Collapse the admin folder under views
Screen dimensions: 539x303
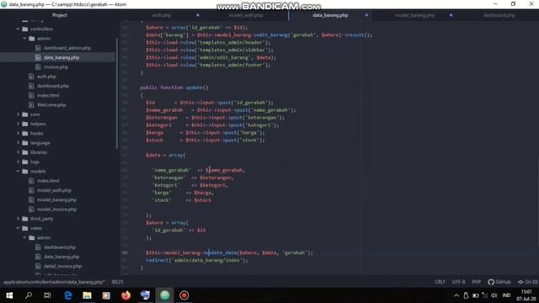(24, 237)
